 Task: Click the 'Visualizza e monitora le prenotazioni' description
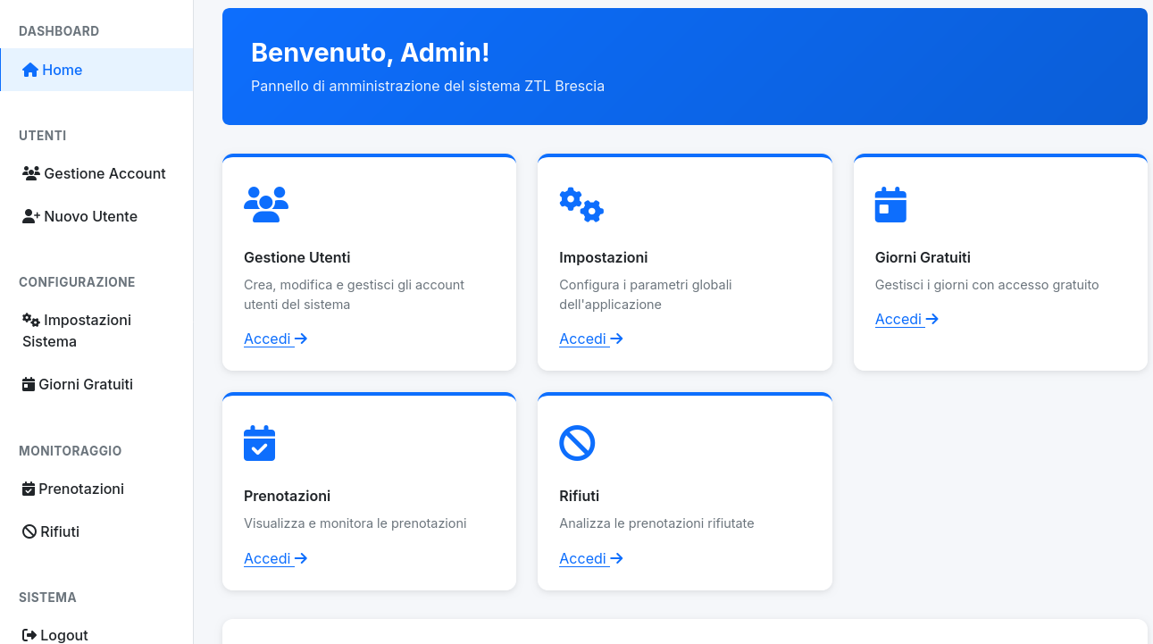coord(355,523)
